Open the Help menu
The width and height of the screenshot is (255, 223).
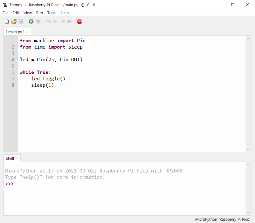click(x=65, y=13)
